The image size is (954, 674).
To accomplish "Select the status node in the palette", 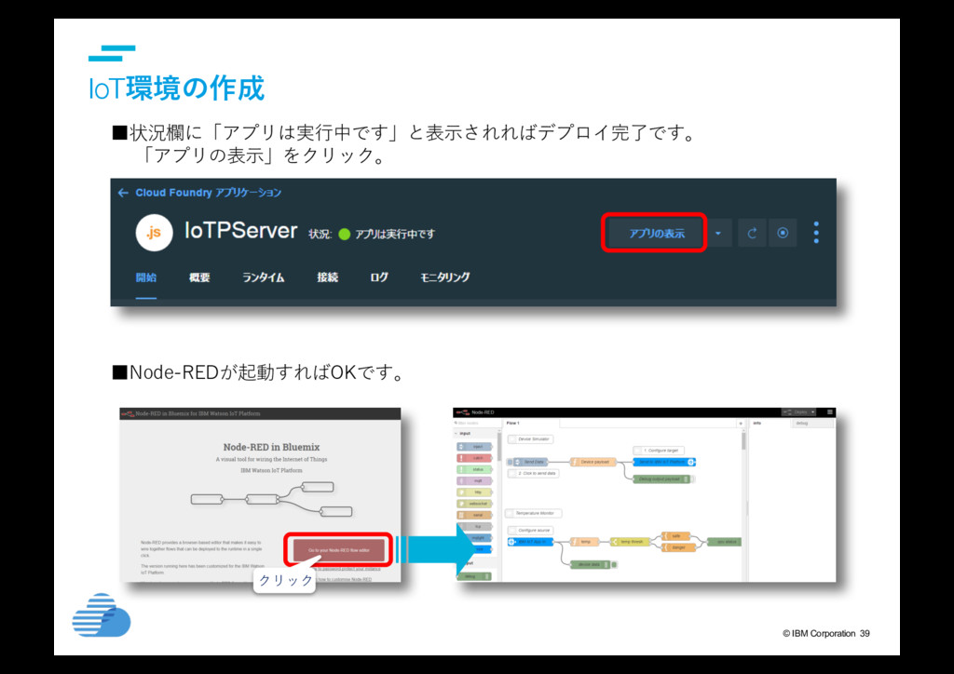I will (474, 470).
